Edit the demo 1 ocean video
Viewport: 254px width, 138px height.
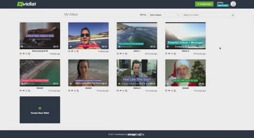[117, 54]
